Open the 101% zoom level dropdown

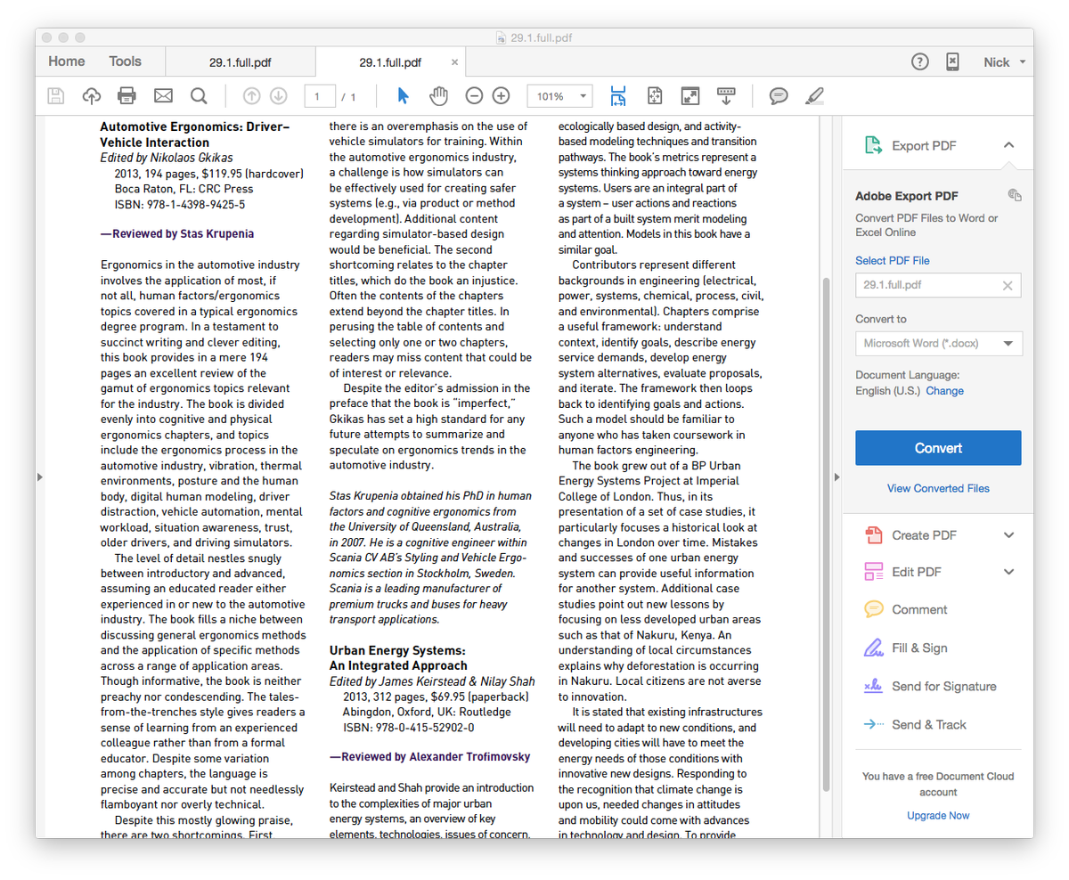coord(559,96)
